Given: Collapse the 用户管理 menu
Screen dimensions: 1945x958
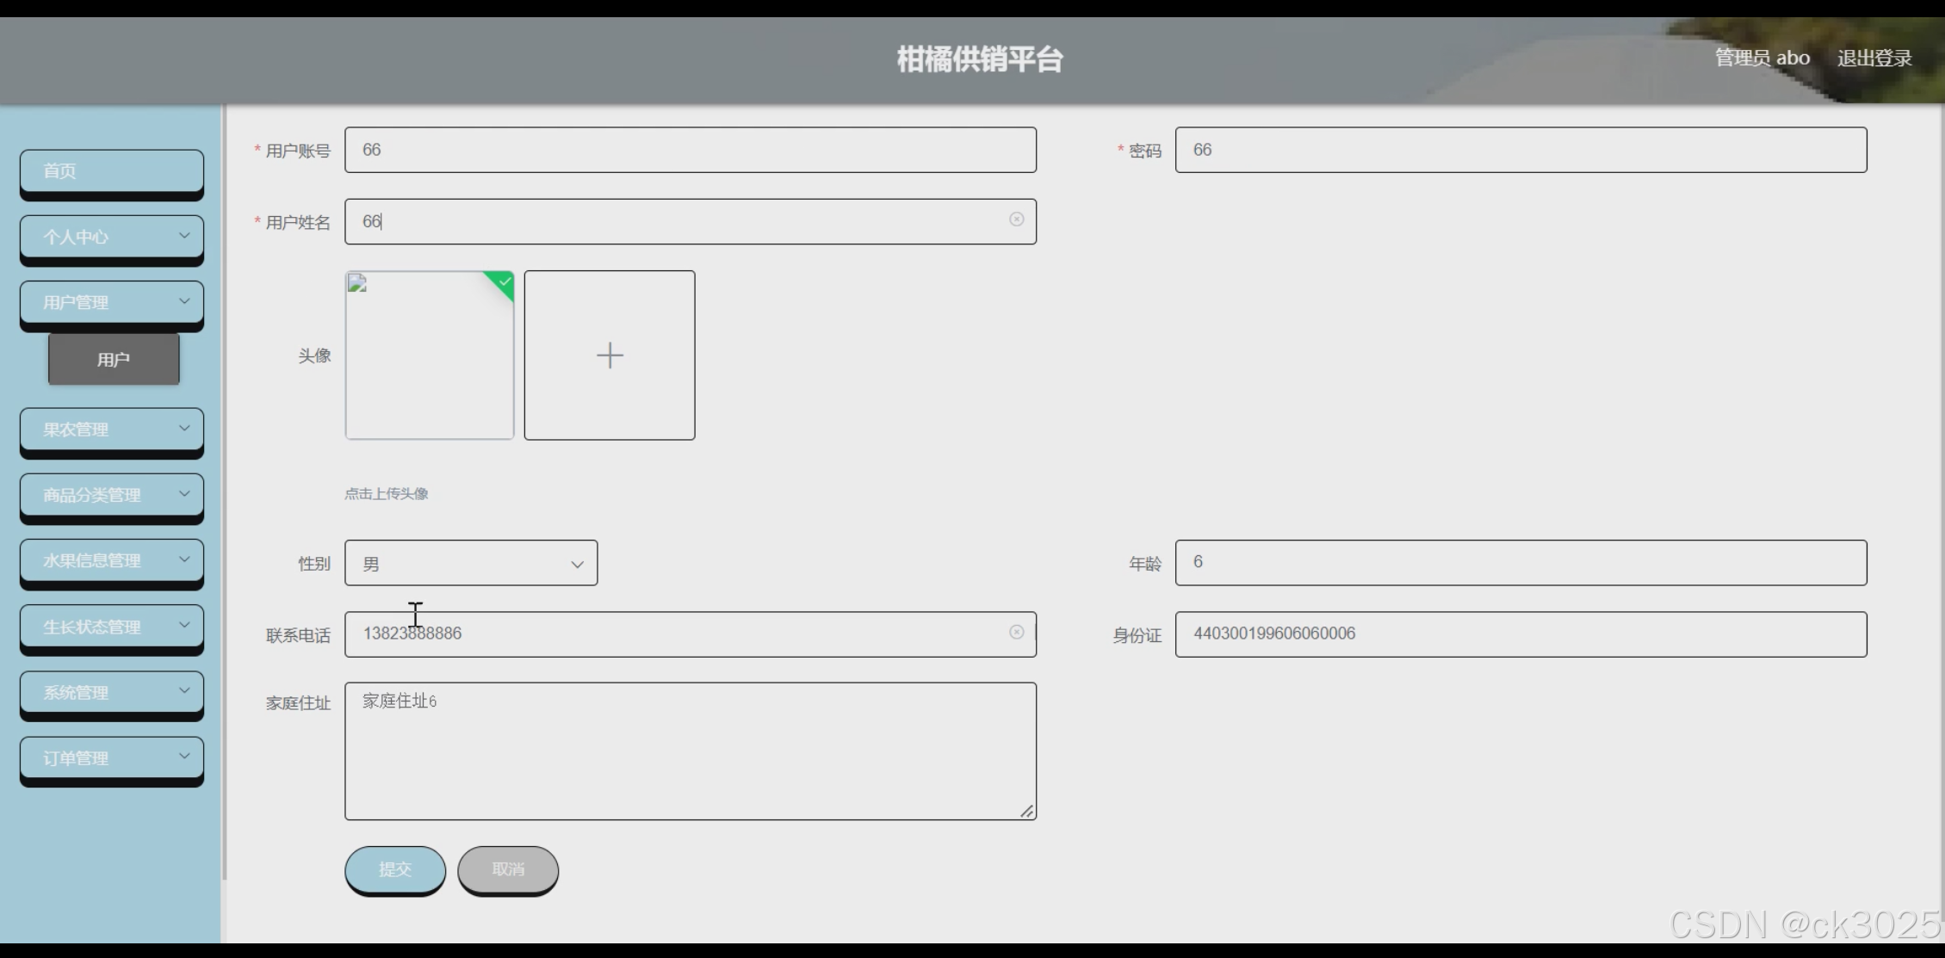Looking at the screenshot, I should pyautogui.click(x=112, y=302).
